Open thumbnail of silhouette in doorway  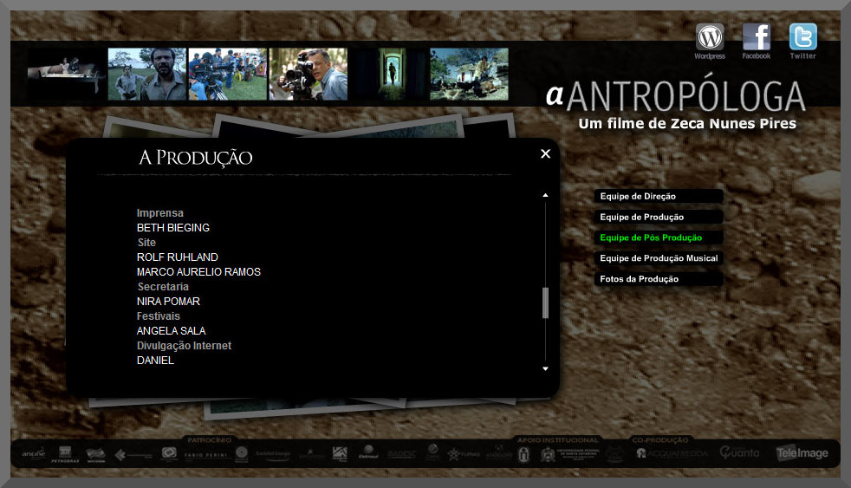[x=388, y=75]
